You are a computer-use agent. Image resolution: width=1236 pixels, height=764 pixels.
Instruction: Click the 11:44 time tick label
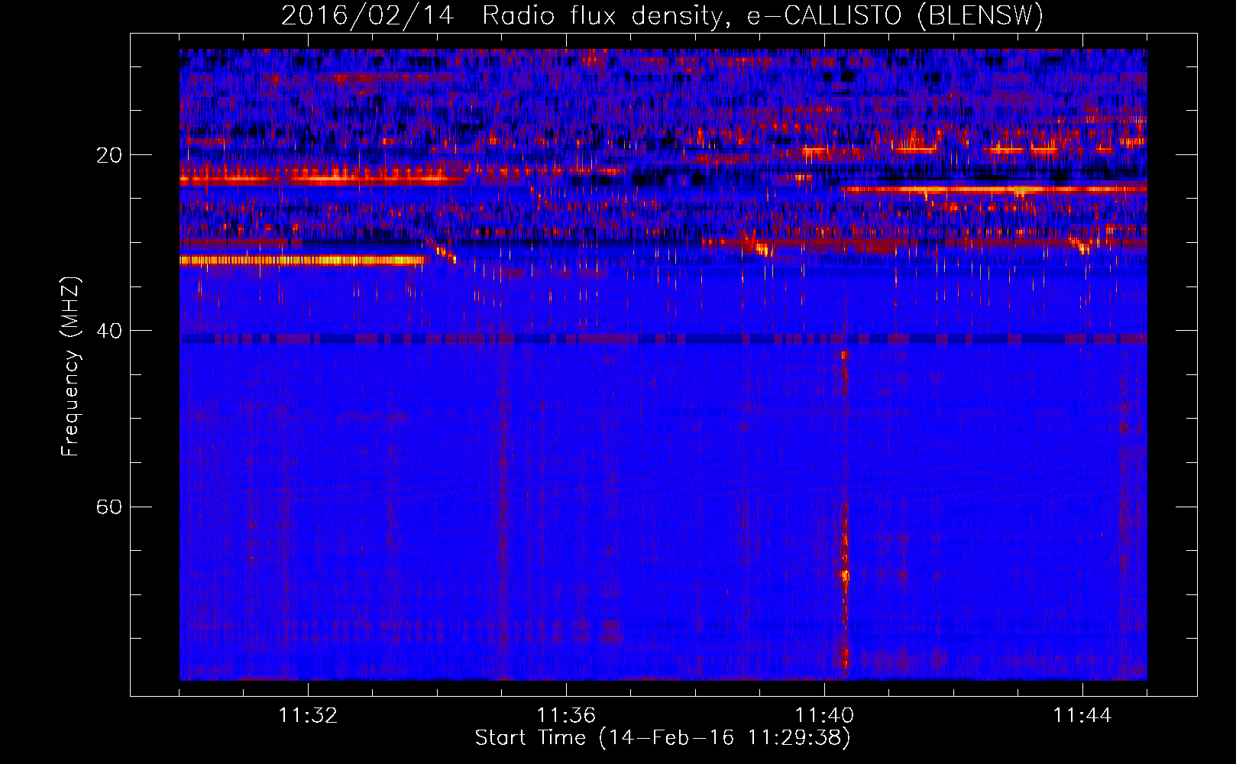click(x=1082, y=716)
